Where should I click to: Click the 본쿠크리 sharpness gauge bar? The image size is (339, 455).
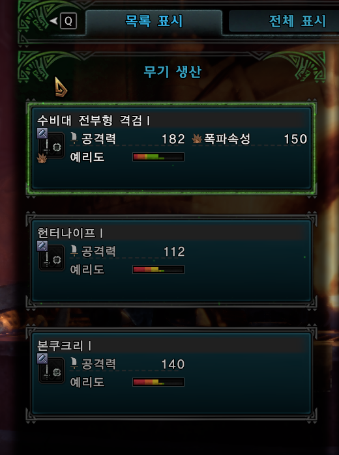pos(158,382)
